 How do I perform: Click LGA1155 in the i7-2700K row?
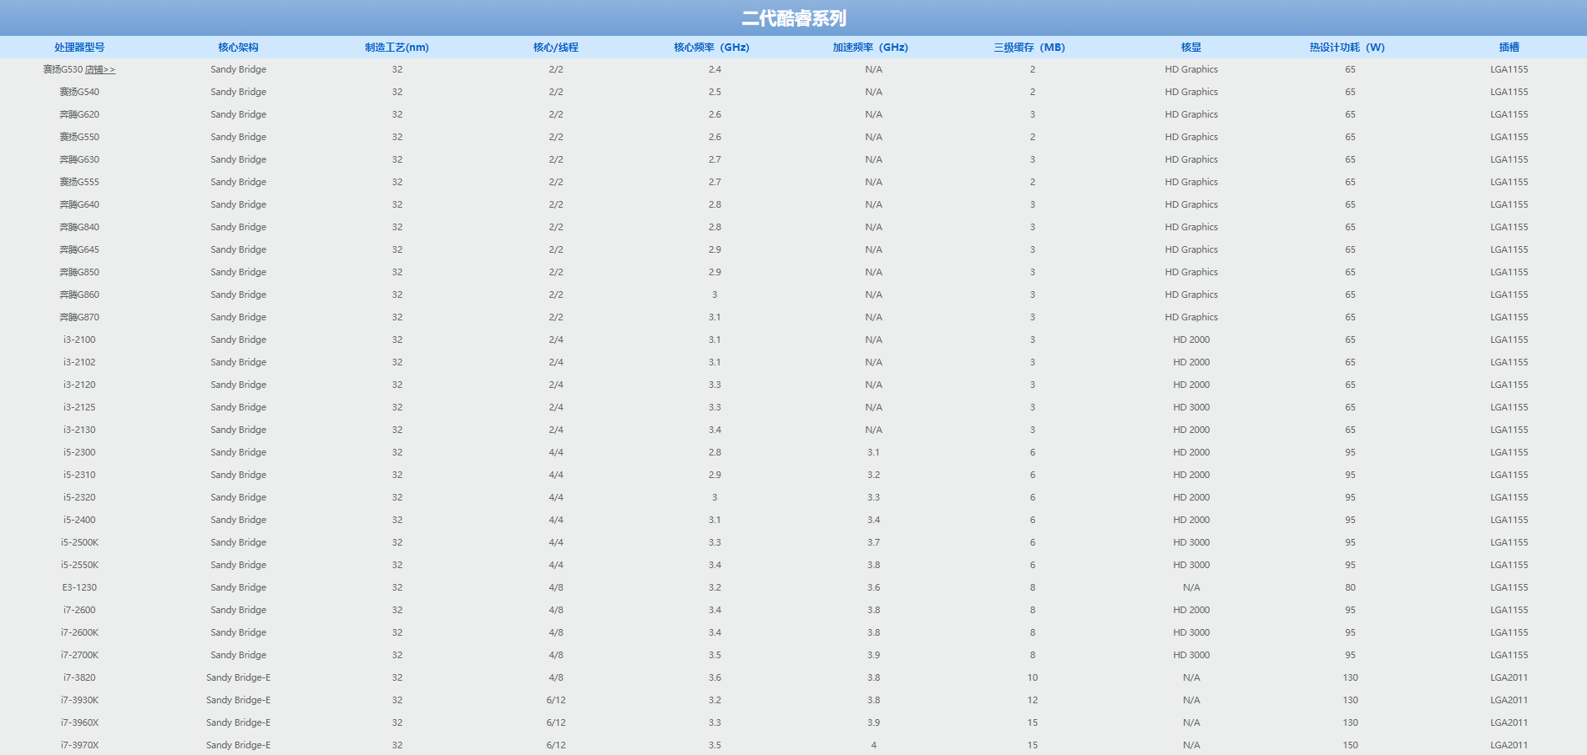click(1509, 655)
